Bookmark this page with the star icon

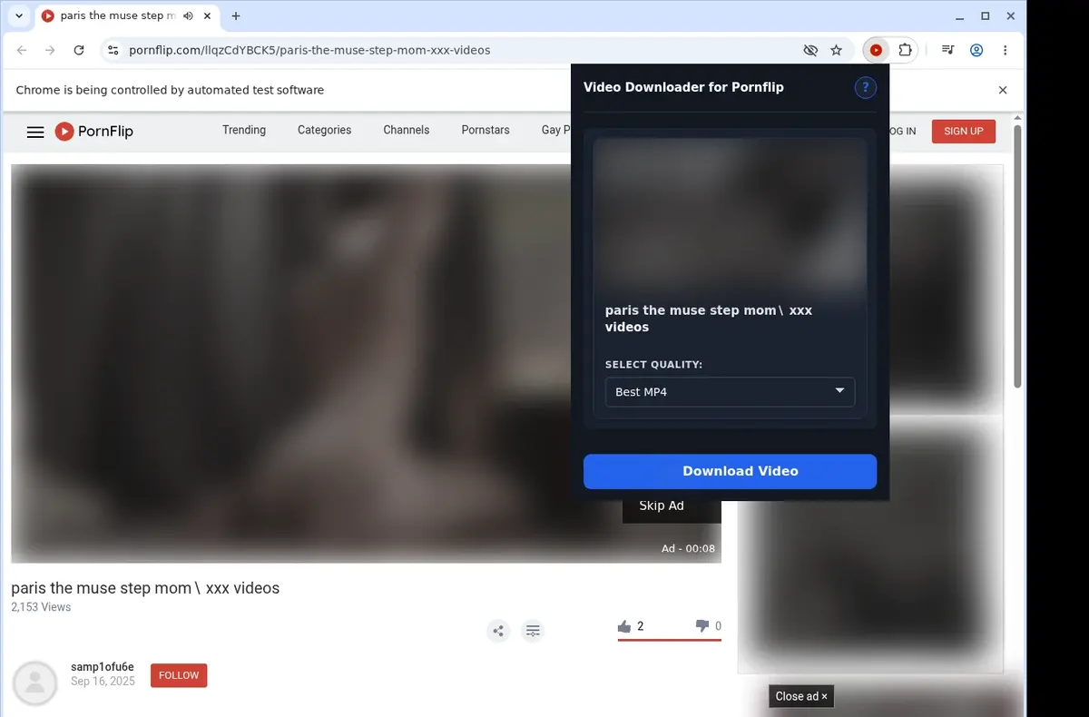point(837,51)
